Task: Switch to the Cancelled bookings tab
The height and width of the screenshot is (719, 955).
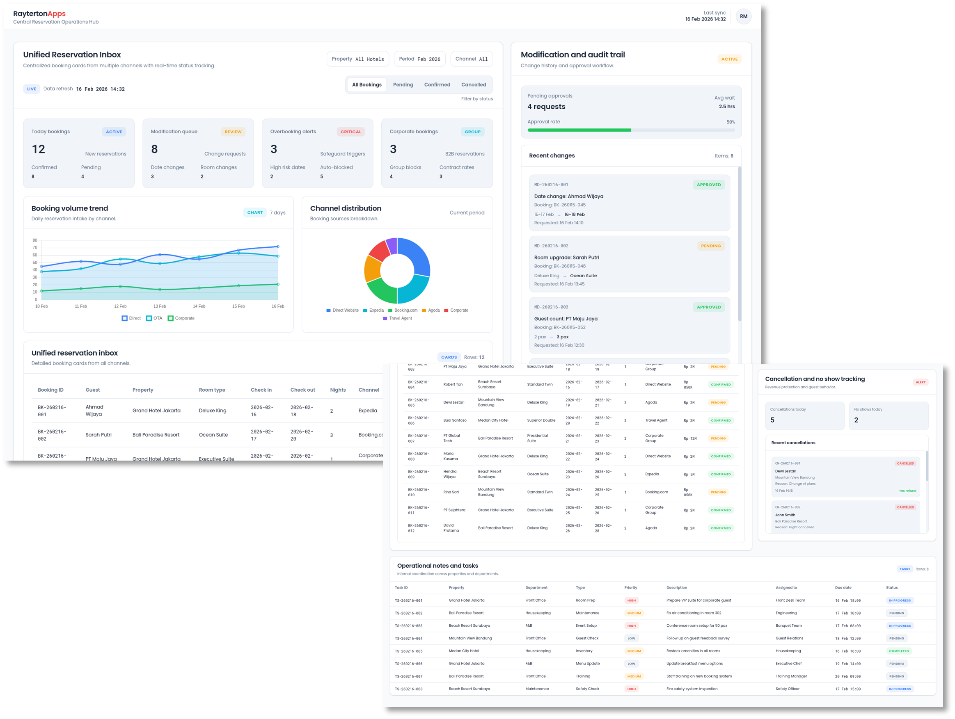Action: [x=473, y=84]
